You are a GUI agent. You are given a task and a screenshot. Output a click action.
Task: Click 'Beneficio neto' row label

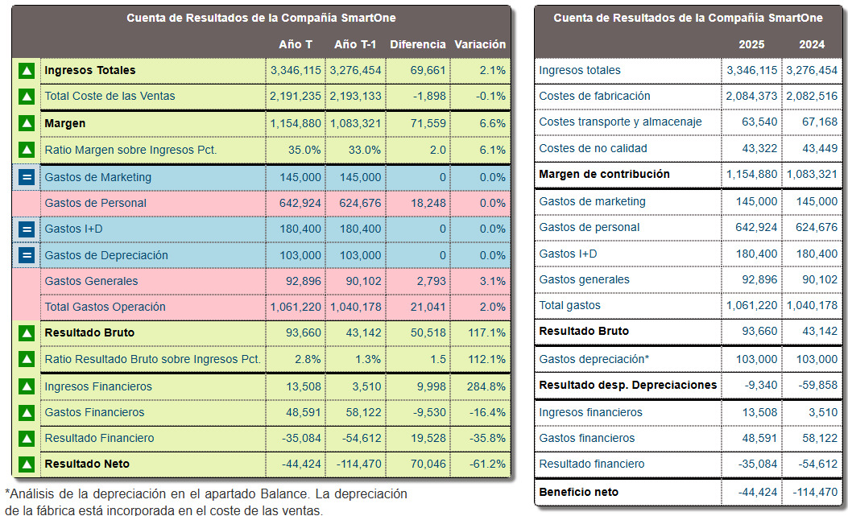(579, 492)
